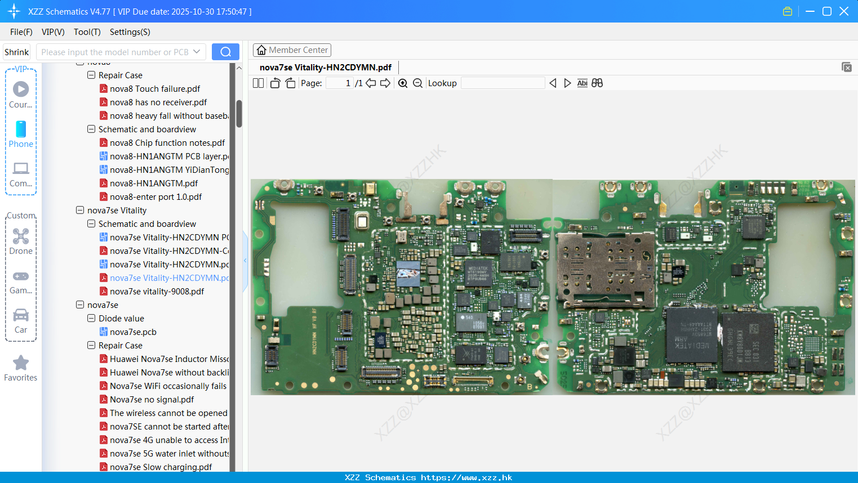The width and height of the screenshot is (858, 483).
Task: Rotate page clockwise
Action: coord(290,83)
